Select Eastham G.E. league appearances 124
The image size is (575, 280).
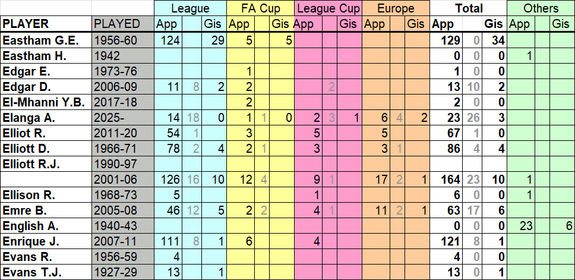(168, 40)
